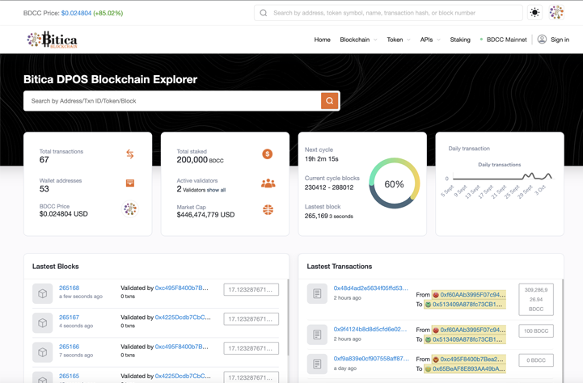Click the hero Search by Address/Txn ID field
The height and width of the screenshot is (383, 583).
point(172,101)
